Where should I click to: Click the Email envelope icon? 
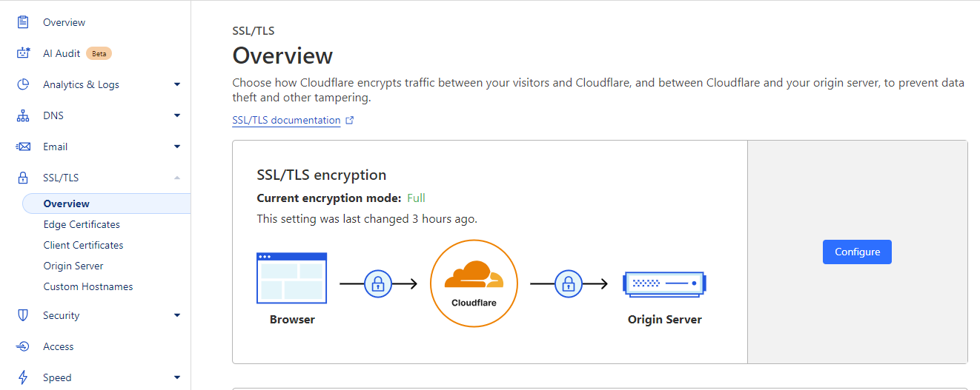[x=23, y=147]
